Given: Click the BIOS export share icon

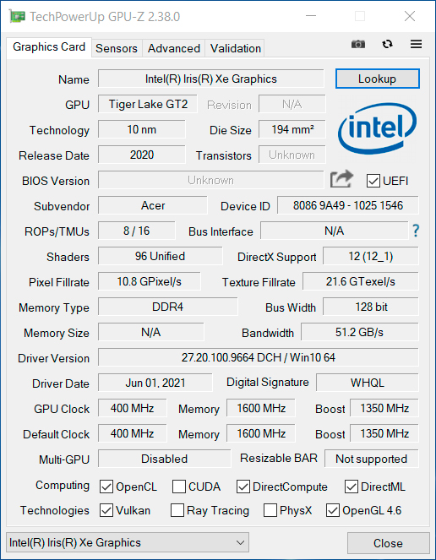Looking at the screenshot, I should click(341, 179).
